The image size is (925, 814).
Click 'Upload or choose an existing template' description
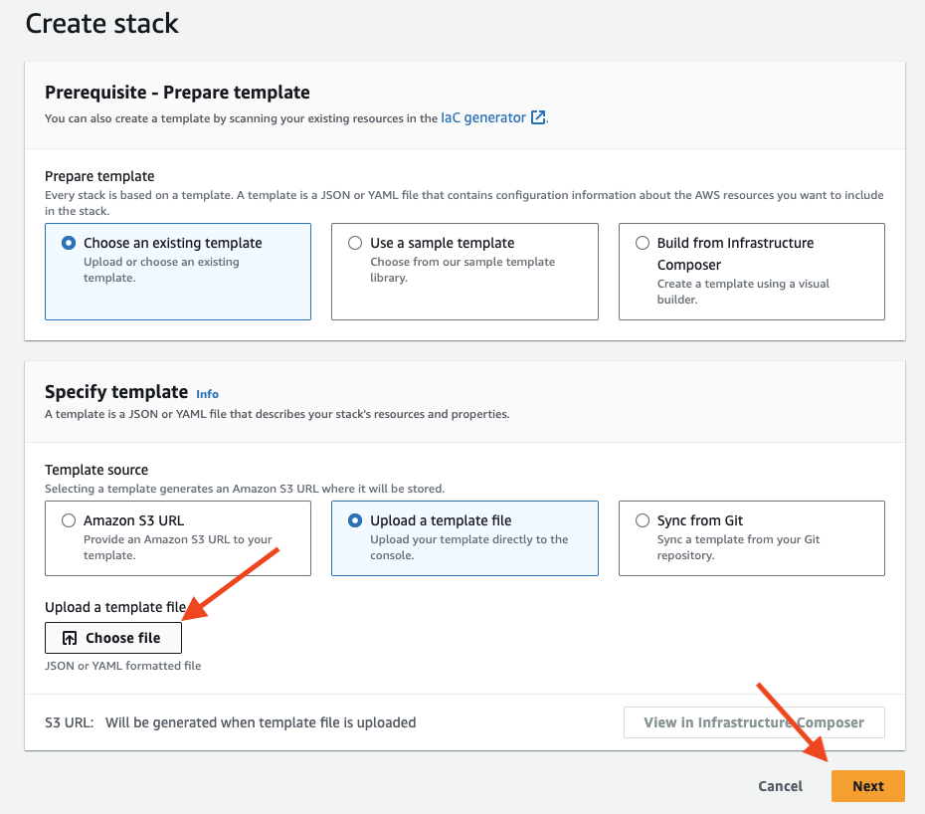[x=161, y=270]
